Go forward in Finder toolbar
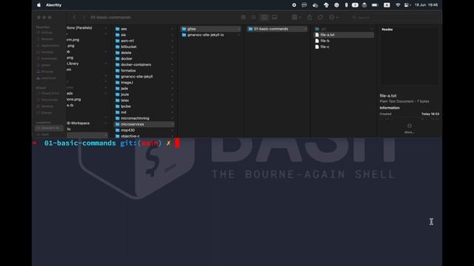Image resolution: width=474 pixels, height=266 pixels. click(84, 17)
